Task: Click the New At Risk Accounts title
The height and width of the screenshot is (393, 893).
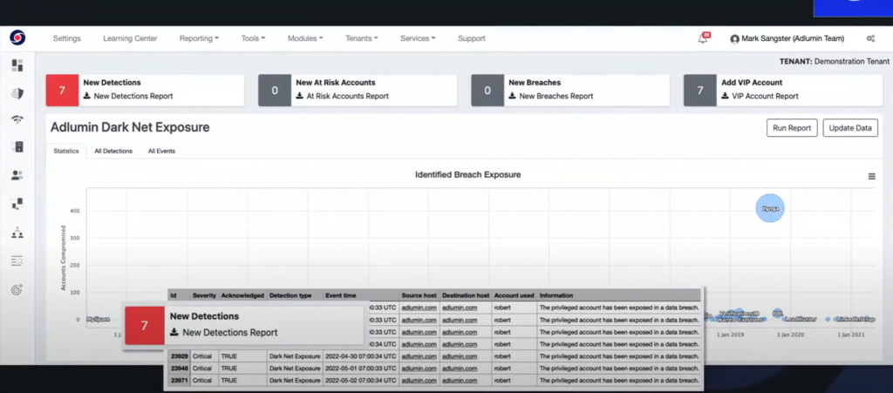Action: tap(336, 83)
